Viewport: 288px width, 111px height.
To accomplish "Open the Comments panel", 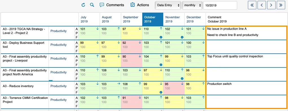I will coord(112,5).
